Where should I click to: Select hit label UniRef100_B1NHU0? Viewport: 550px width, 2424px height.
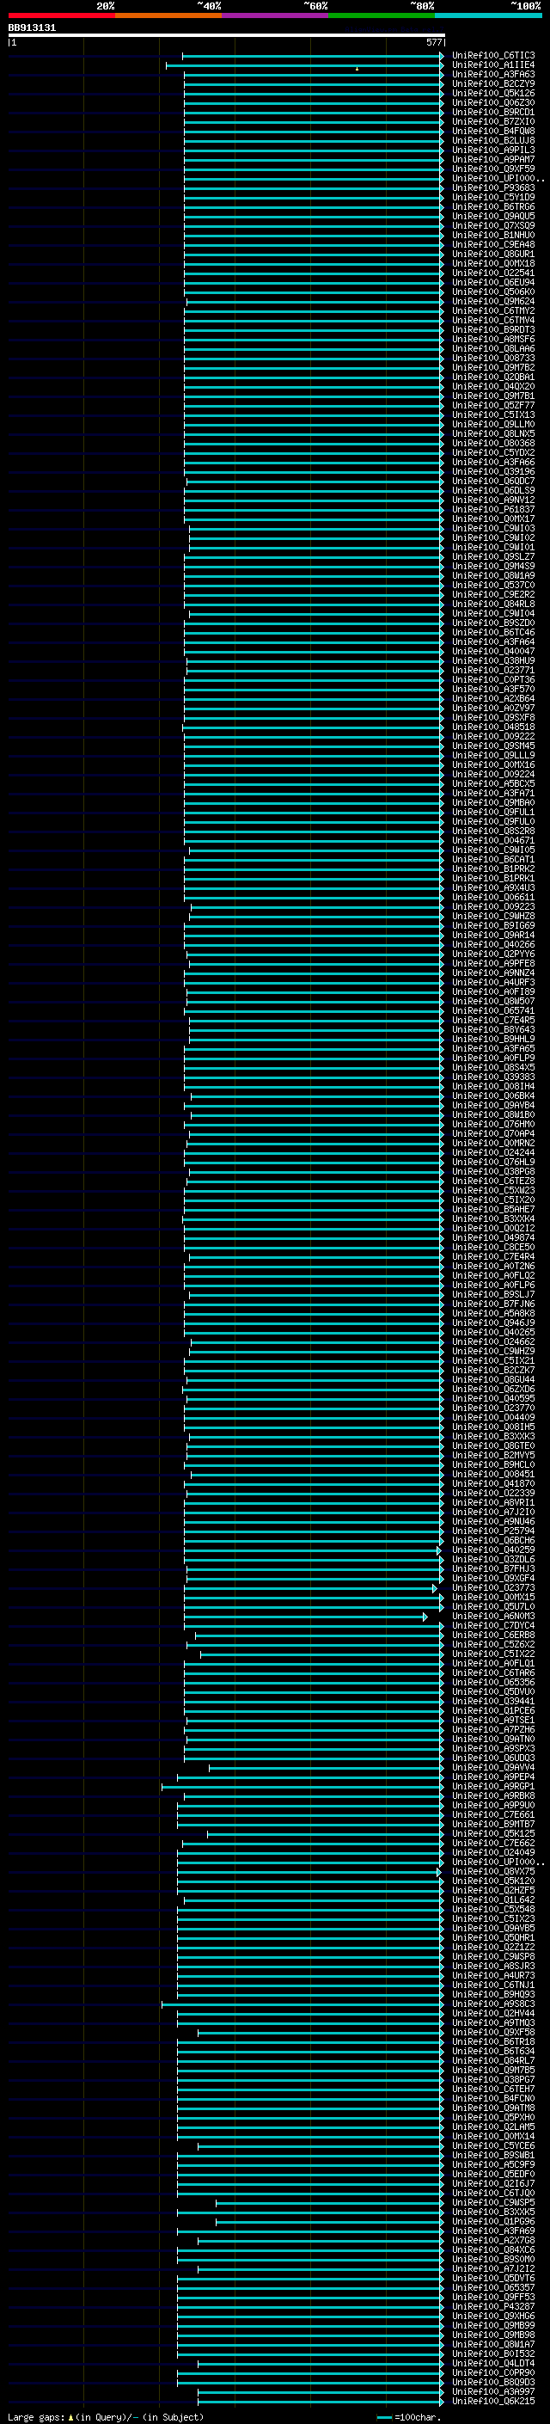click(492, 236)
